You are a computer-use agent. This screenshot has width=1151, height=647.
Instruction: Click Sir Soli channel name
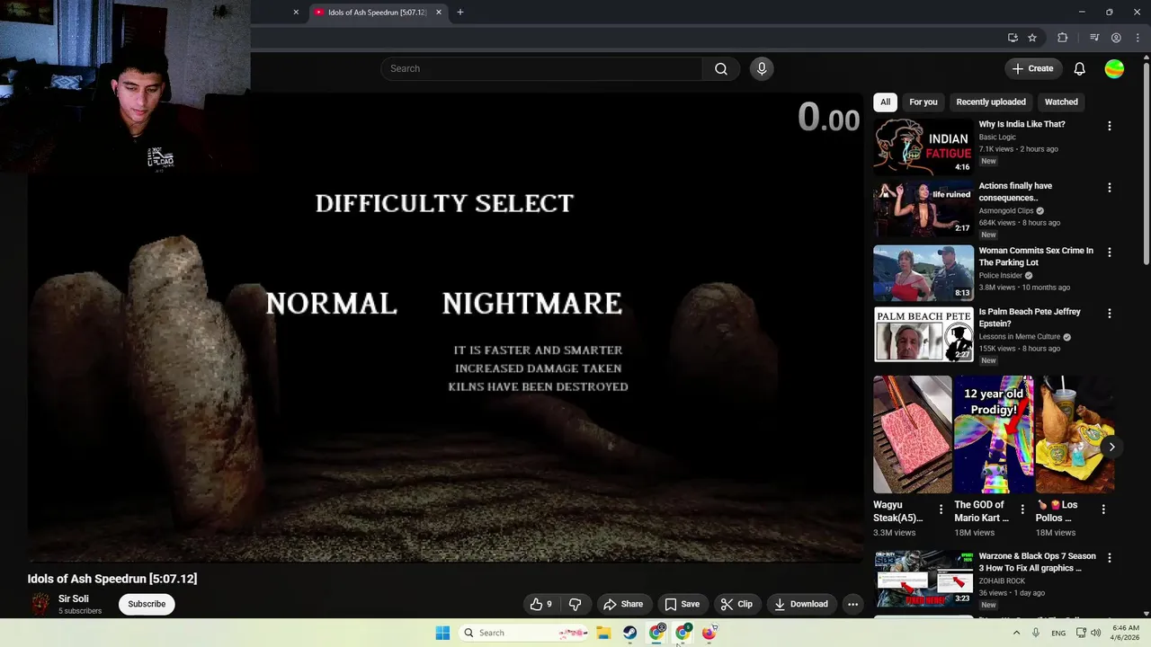(x=74, y=598)
